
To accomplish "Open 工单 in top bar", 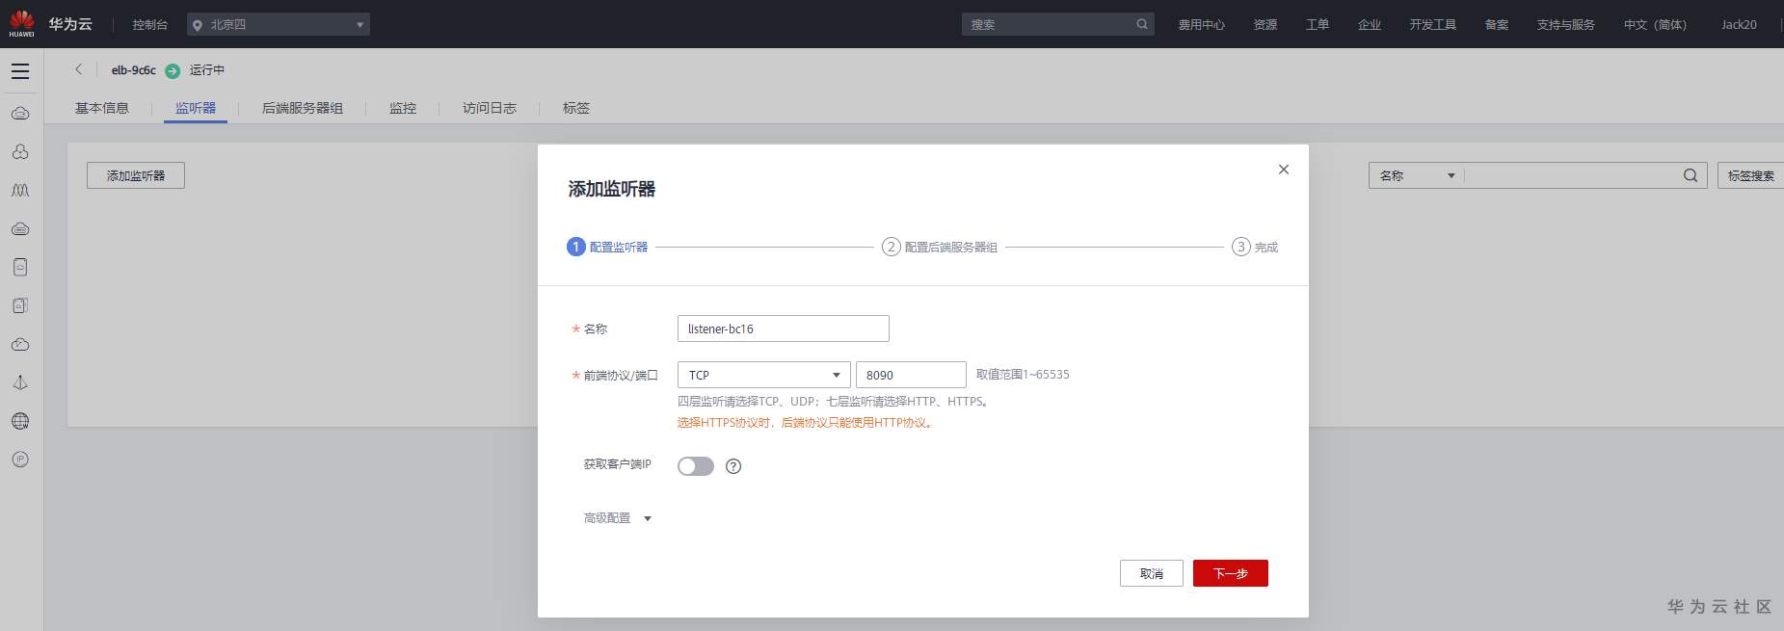I will pyautogui.click(x=1318, y=24).
